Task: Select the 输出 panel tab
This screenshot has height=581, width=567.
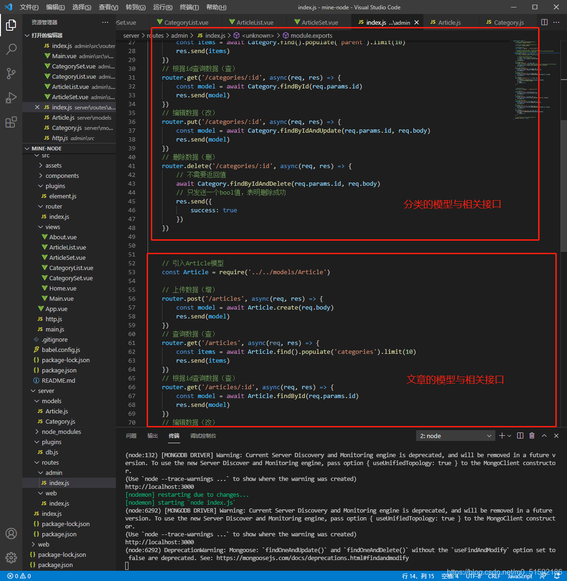Action: tap(153, 436)
